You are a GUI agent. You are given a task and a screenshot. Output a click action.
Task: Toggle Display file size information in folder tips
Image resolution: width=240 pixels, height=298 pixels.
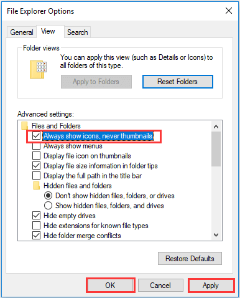pyautogui.click(x=36, y=166)
